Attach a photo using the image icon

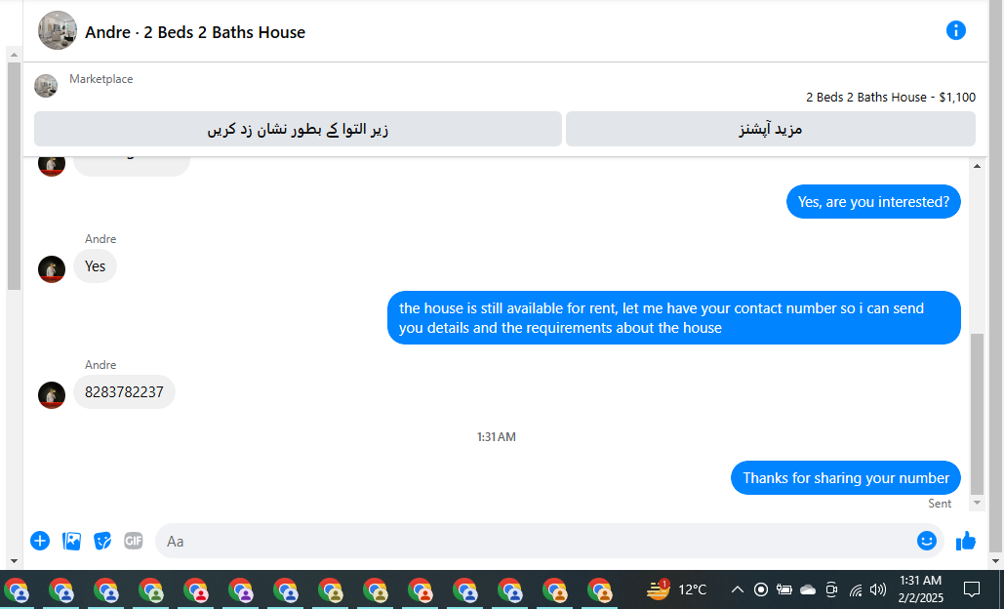coord(71,541)
